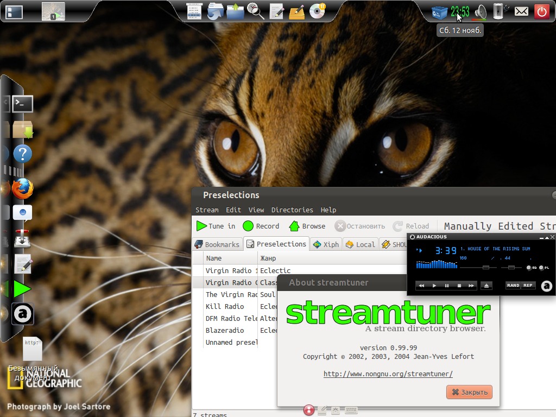The height and width of the screenshot is (417, 556).
Task: Switch to the Xiph tab
Action: pos(326,244)
